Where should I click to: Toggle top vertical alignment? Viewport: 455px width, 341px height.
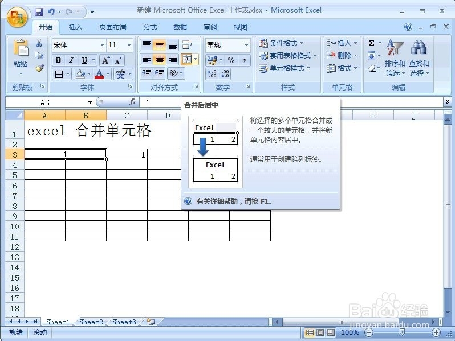click(x=147, y=44)
